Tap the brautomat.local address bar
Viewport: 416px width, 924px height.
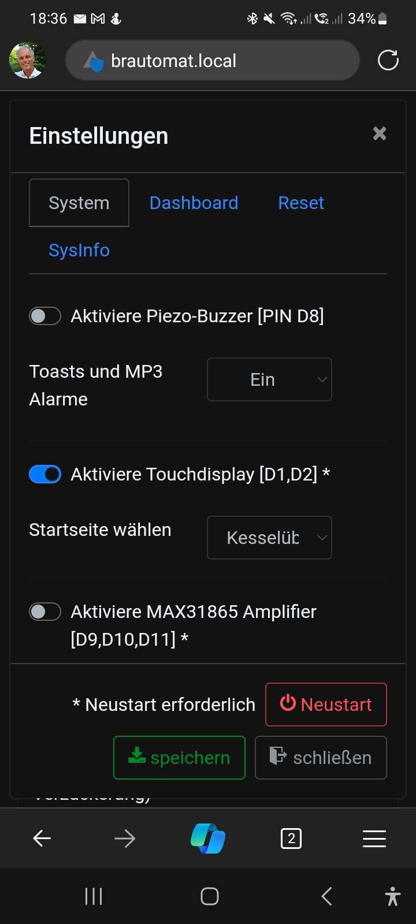tap(213, 60)
